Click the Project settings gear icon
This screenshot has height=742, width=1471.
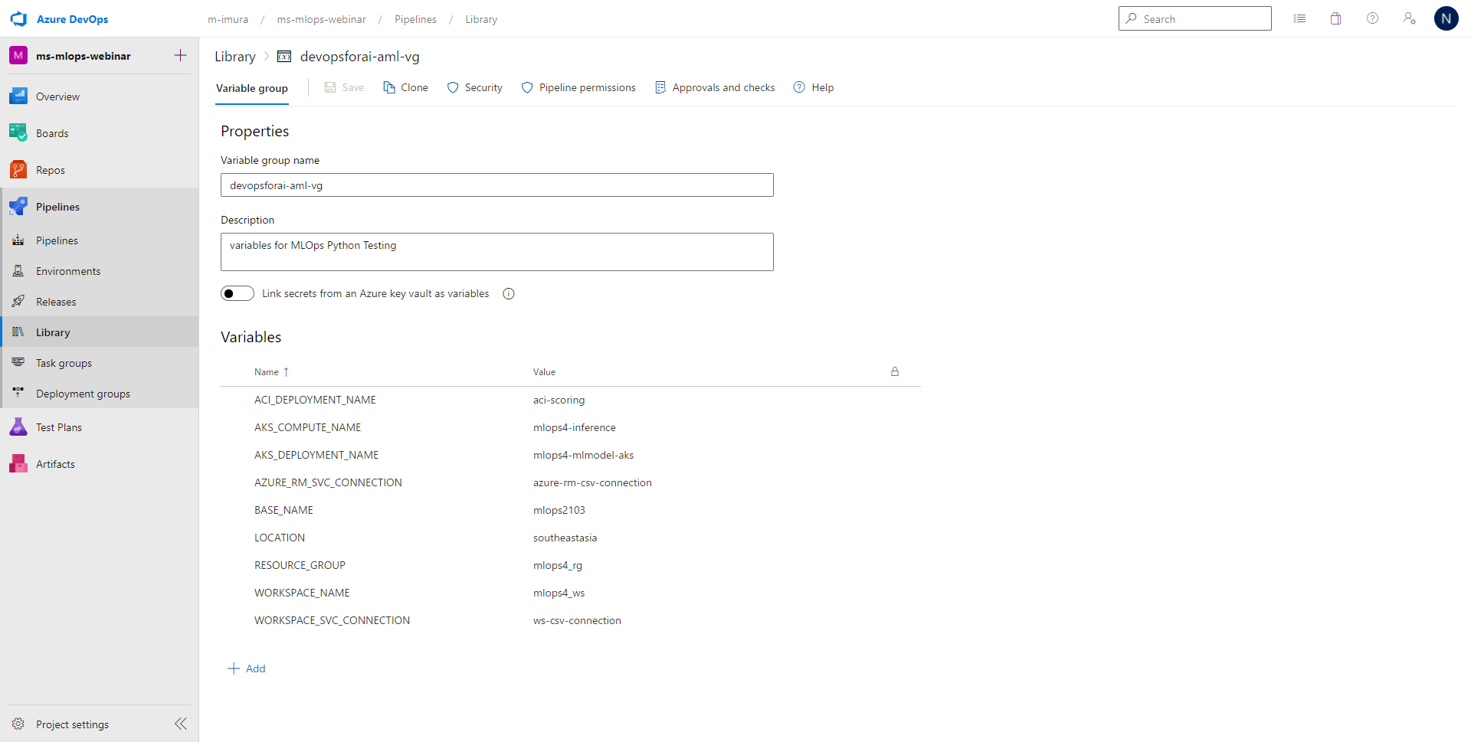click(x=18, y=724)
